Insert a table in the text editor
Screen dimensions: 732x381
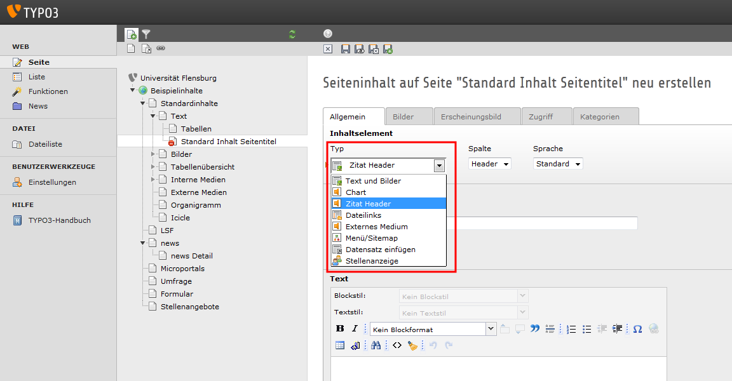click(x=340, y=345)
